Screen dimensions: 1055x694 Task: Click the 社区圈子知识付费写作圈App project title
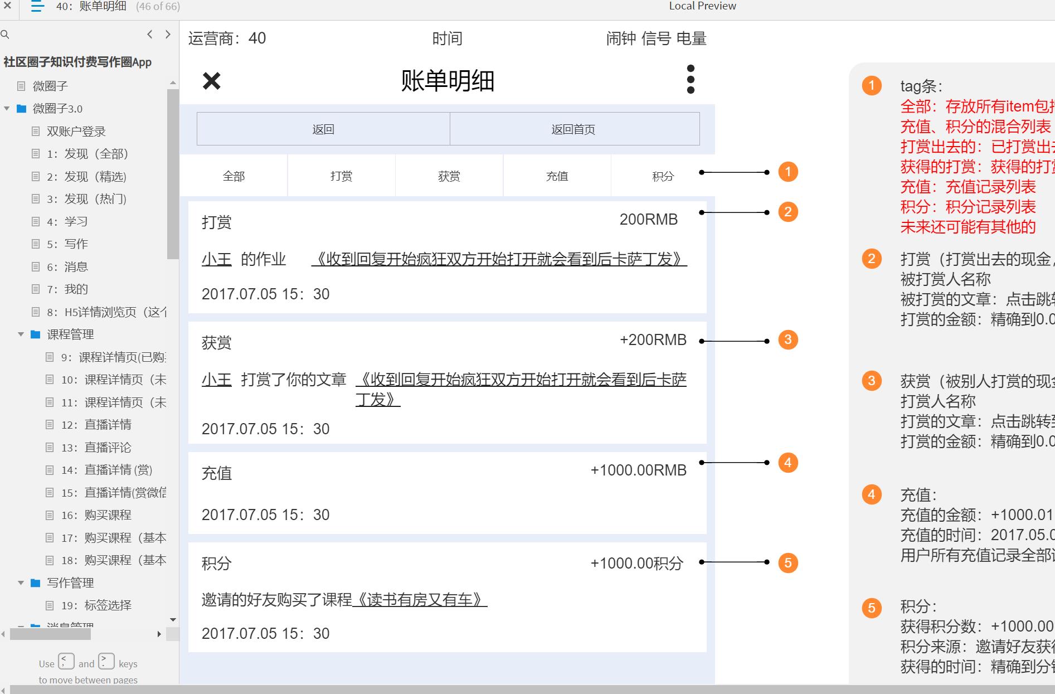pyautogui.click(x=77, y=62)
